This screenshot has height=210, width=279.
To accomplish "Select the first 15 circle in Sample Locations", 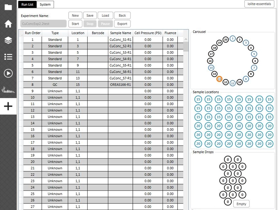I will tap(198, 99).
